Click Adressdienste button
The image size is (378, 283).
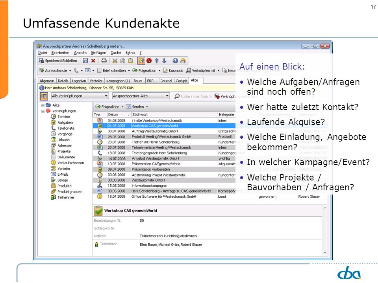click(54, 70)
